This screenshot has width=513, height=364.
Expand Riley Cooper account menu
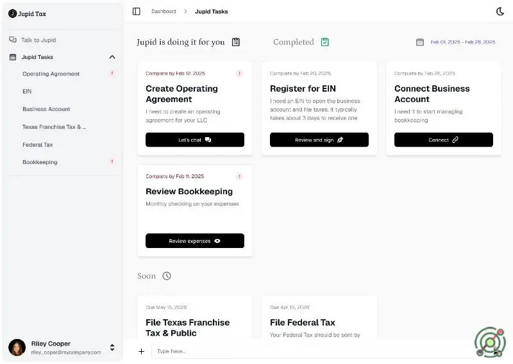click(x=112, y=347)
